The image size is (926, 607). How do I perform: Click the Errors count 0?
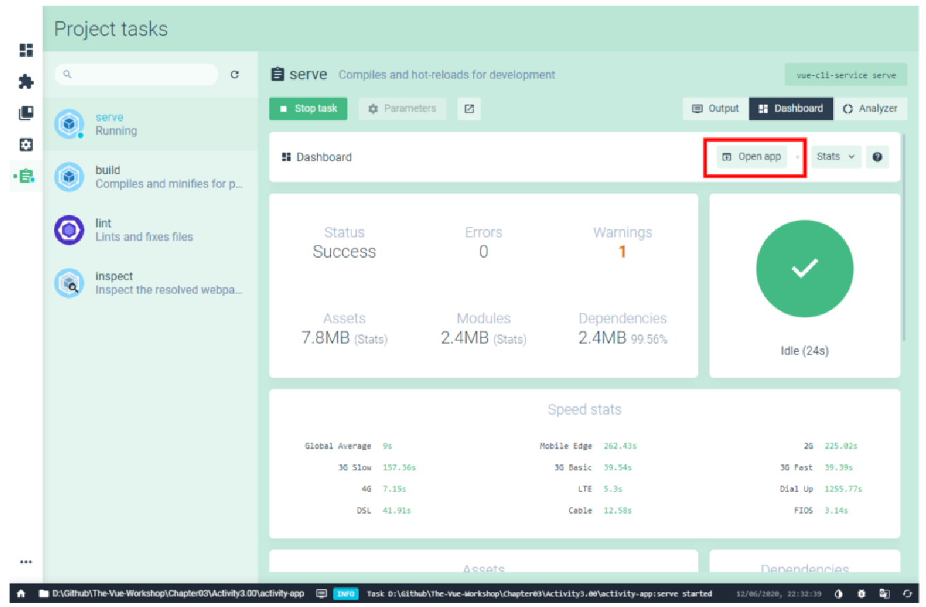483,252
